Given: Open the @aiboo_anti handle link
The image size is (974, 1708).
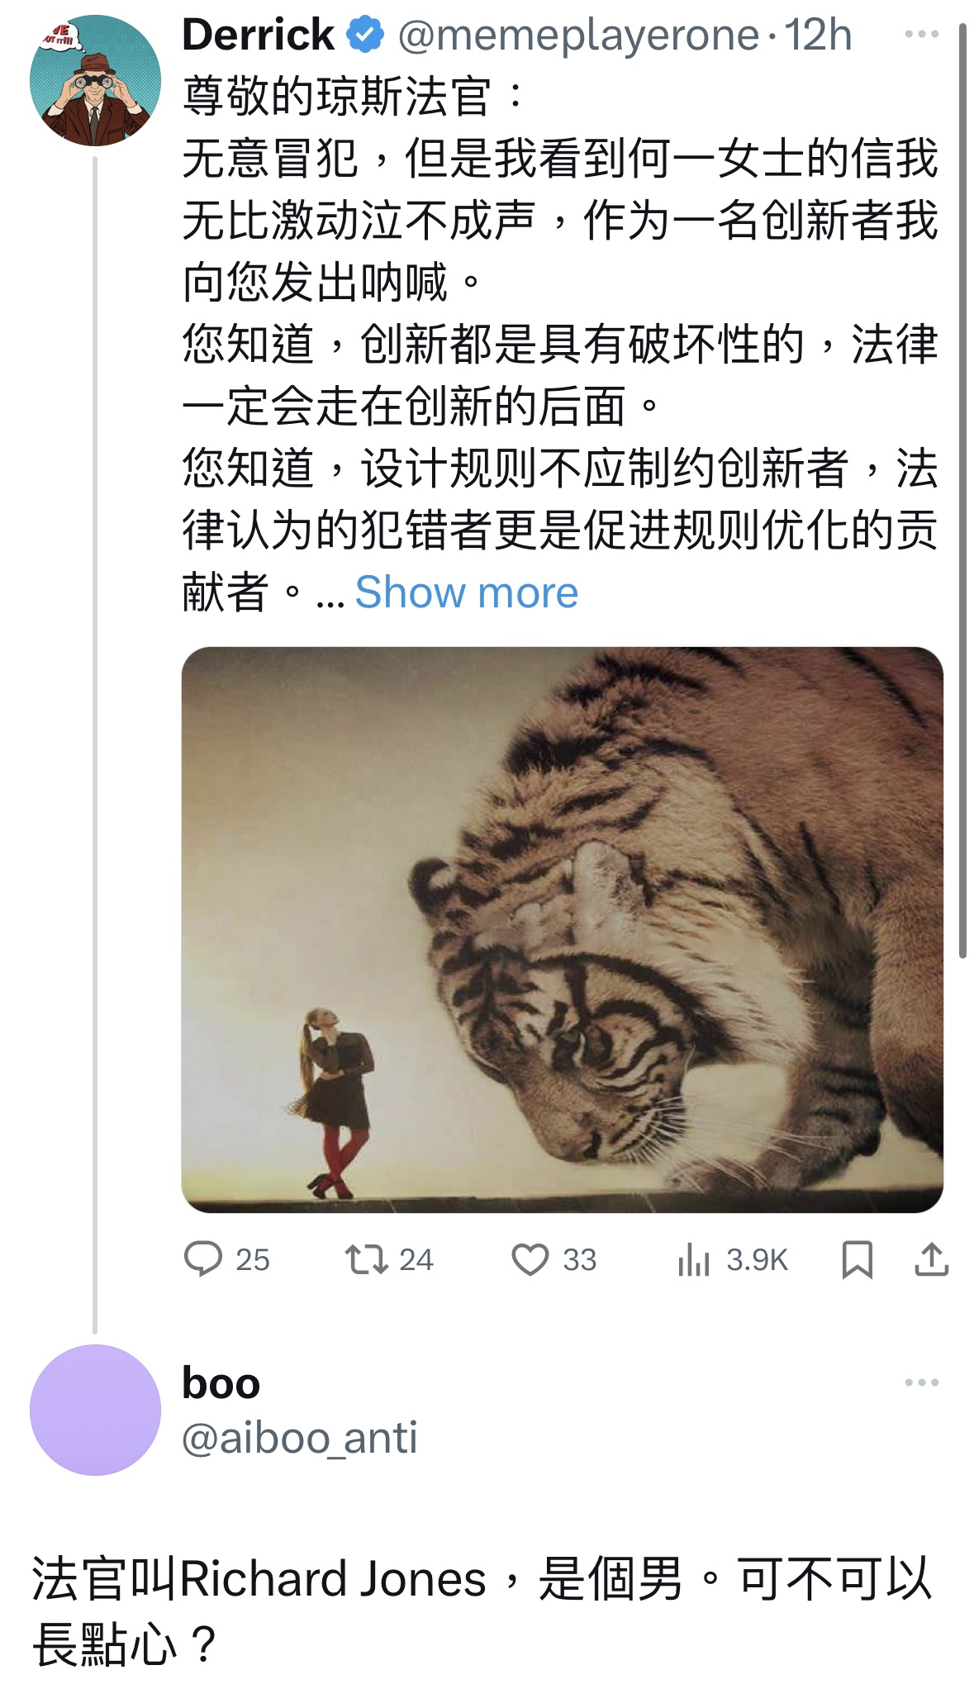Looking at the screenshot, I should [x=300, y=1438].
